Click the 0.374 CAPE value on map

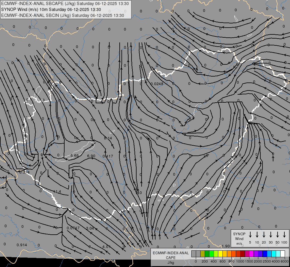[x=24, y=172]
